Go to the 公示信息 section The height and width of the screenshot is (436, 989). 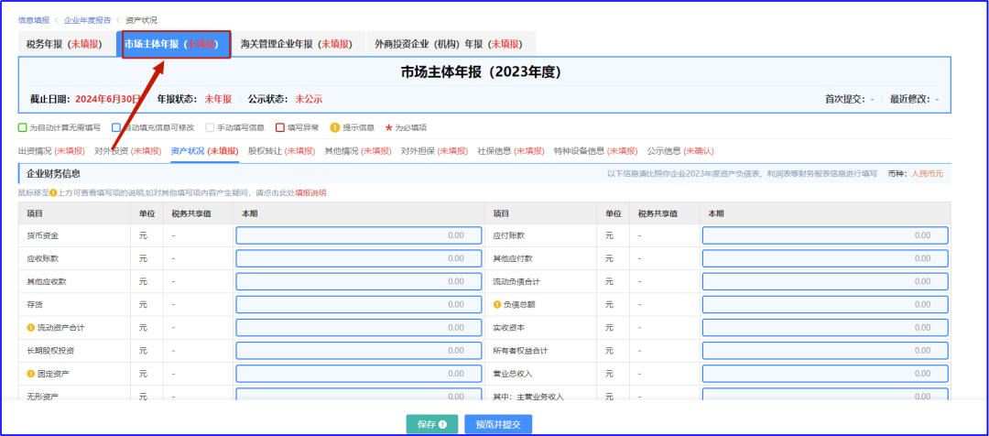pos(679,151)
